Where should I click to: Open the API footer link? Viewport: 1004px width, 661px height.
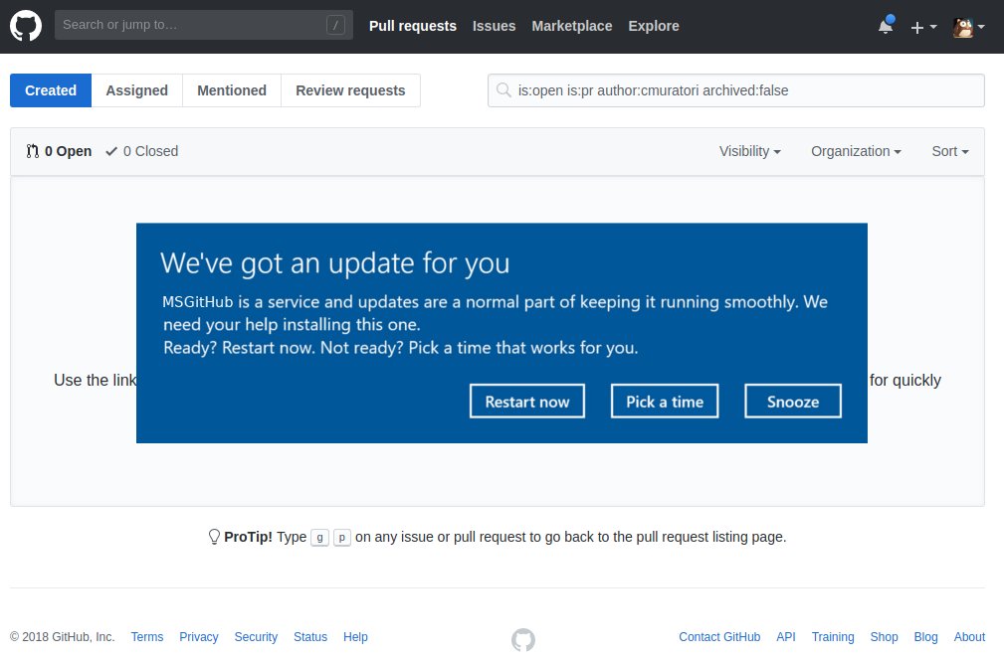(786, 637)
